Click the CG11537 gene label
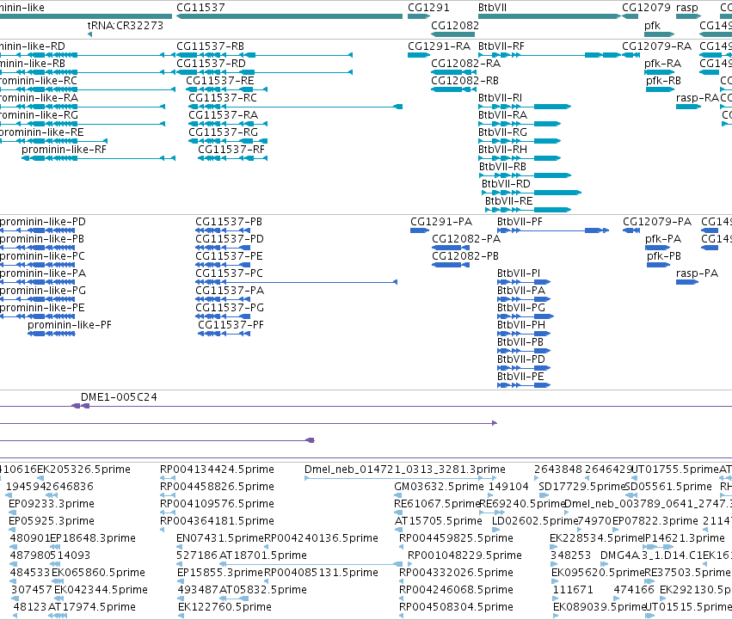This screenshot has height=620, width=732. tap(200, 8)
